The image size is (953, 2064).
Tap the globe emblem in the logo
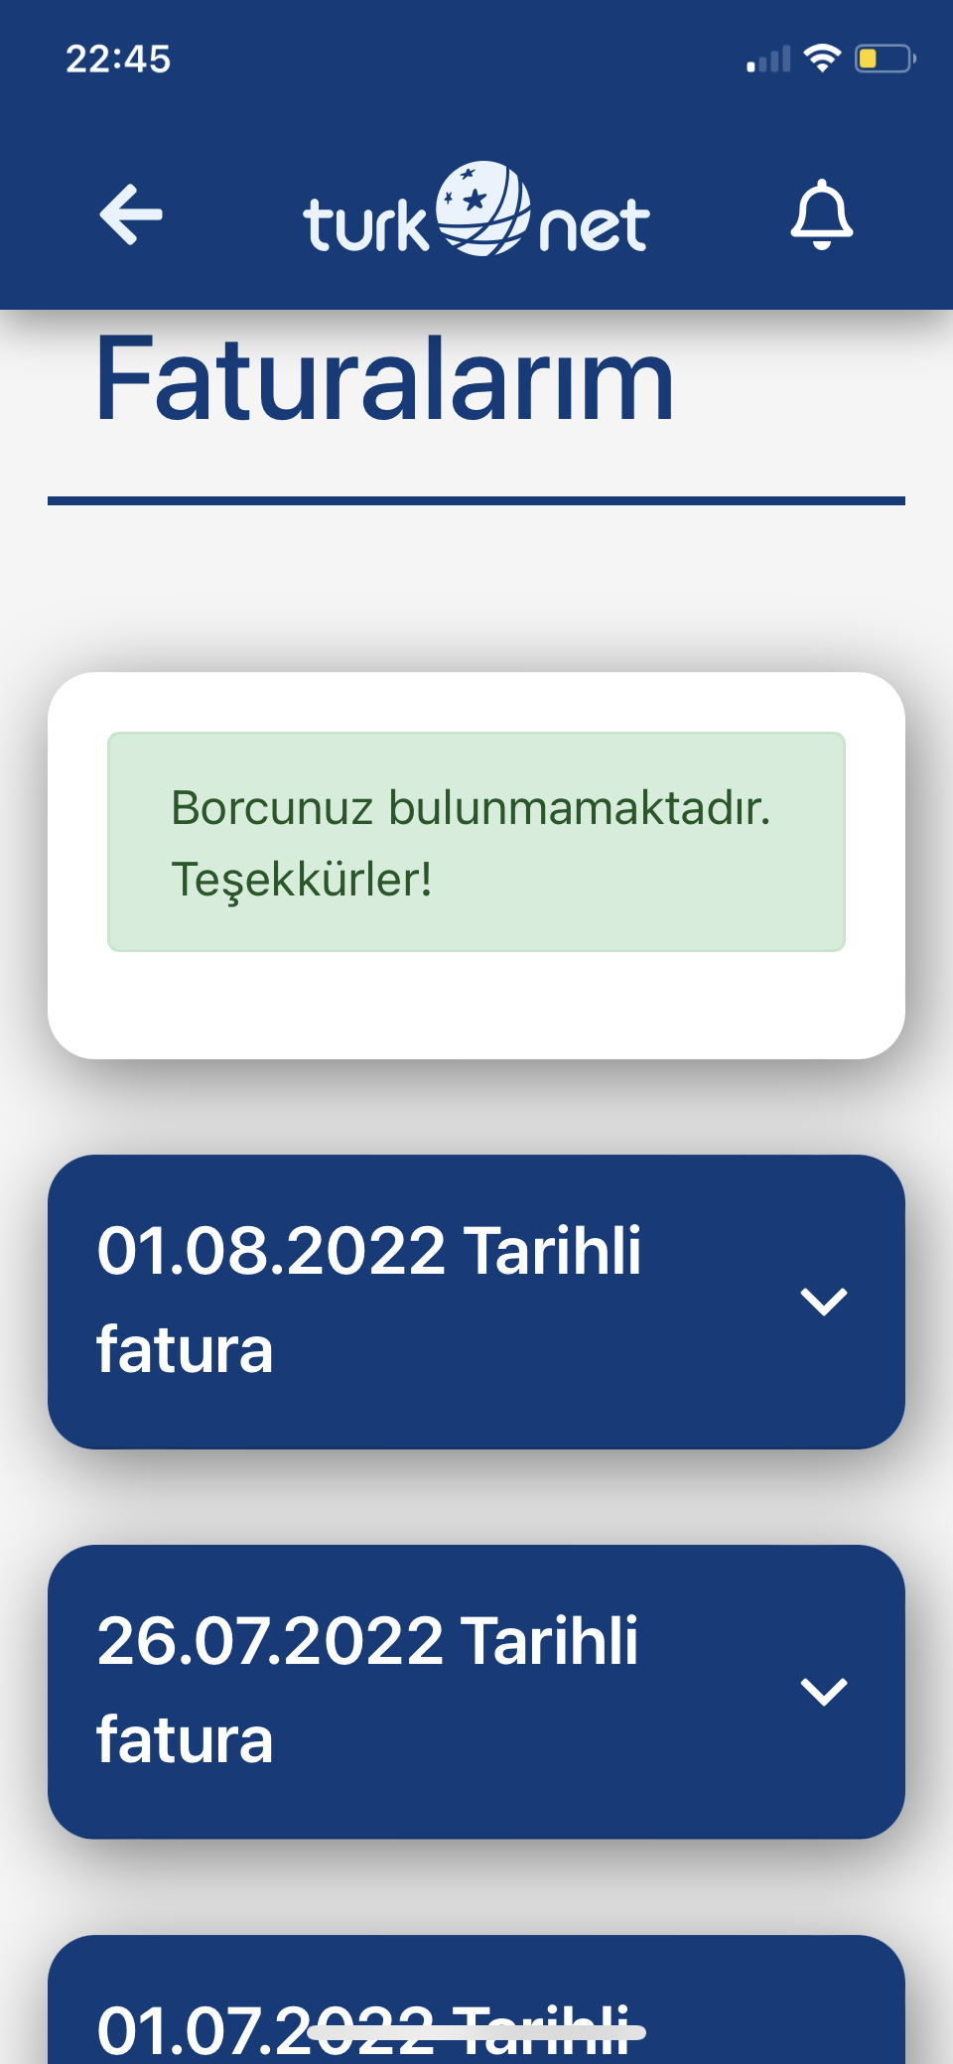(x=482, y=208)
